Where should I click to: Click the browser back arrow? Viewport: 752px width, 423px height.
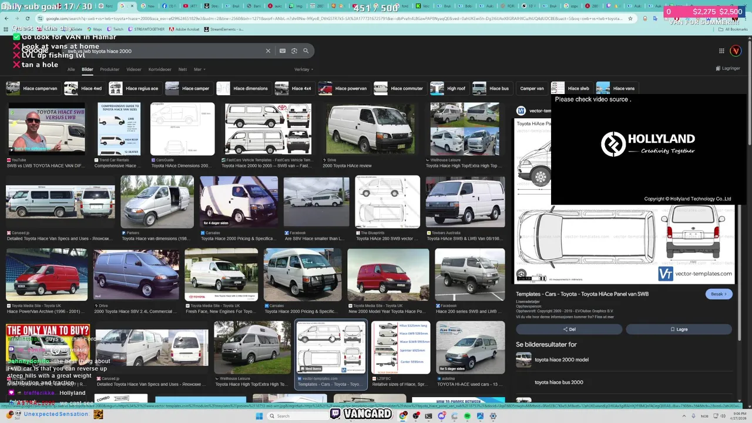click(6, 18)
